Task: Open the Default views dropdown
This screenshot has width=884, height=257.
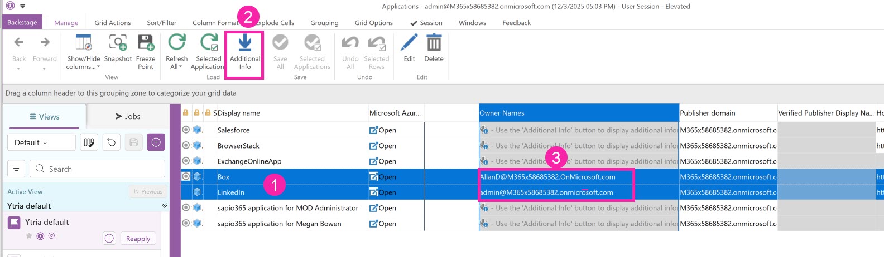Action: pyautogui.click(x=41, y=142)
